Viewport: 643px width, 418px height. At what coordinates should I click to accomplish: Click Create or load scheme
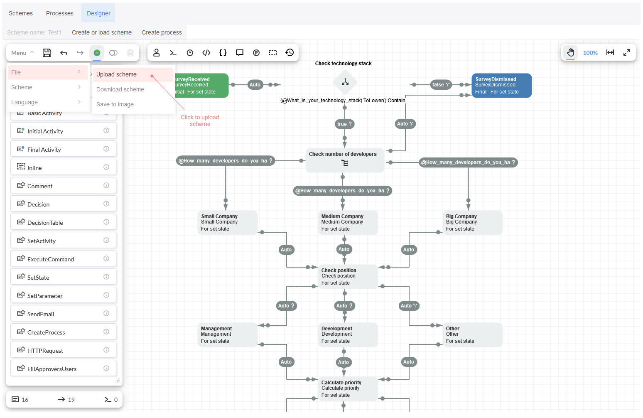[x=102, y=32]
